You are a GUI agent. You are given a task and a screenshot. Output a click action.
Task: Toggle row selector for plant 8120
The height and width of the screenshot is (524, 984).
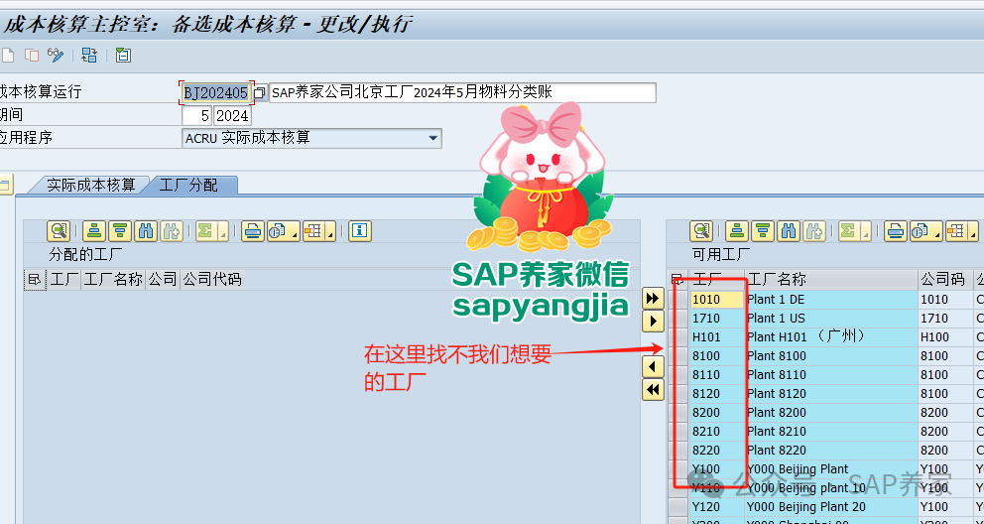pos(677,393)
